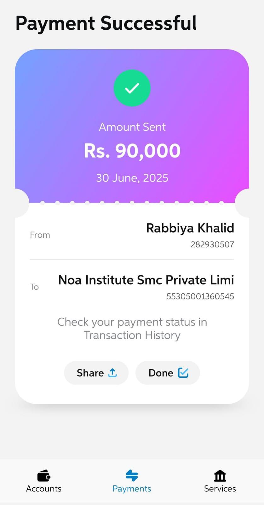Click the Payments transfer arrows icon
Screen dimensions: 264x505
click(132, 475)
